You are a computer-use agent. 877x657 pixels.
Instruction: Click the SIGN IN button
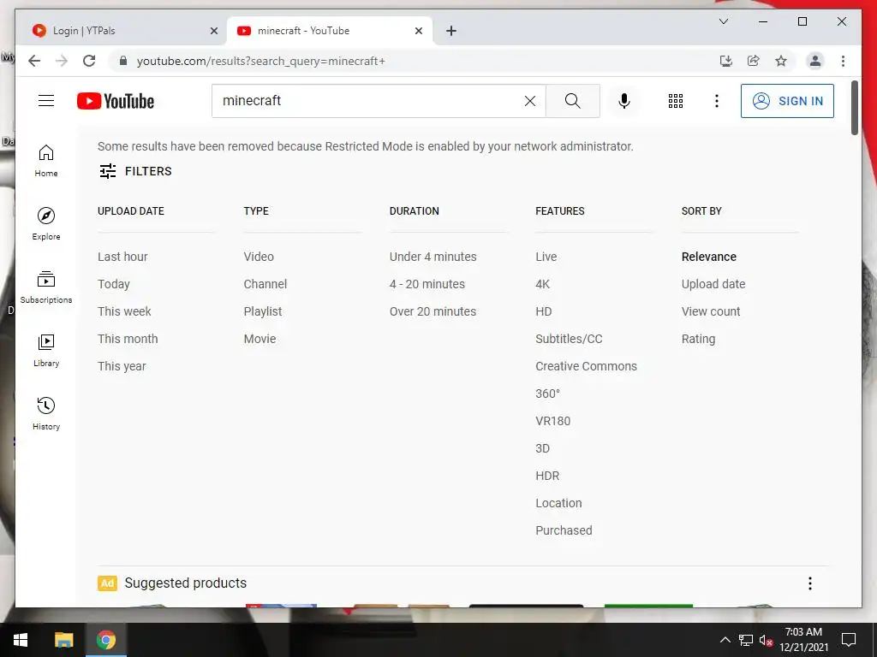[x=787, y=101]
